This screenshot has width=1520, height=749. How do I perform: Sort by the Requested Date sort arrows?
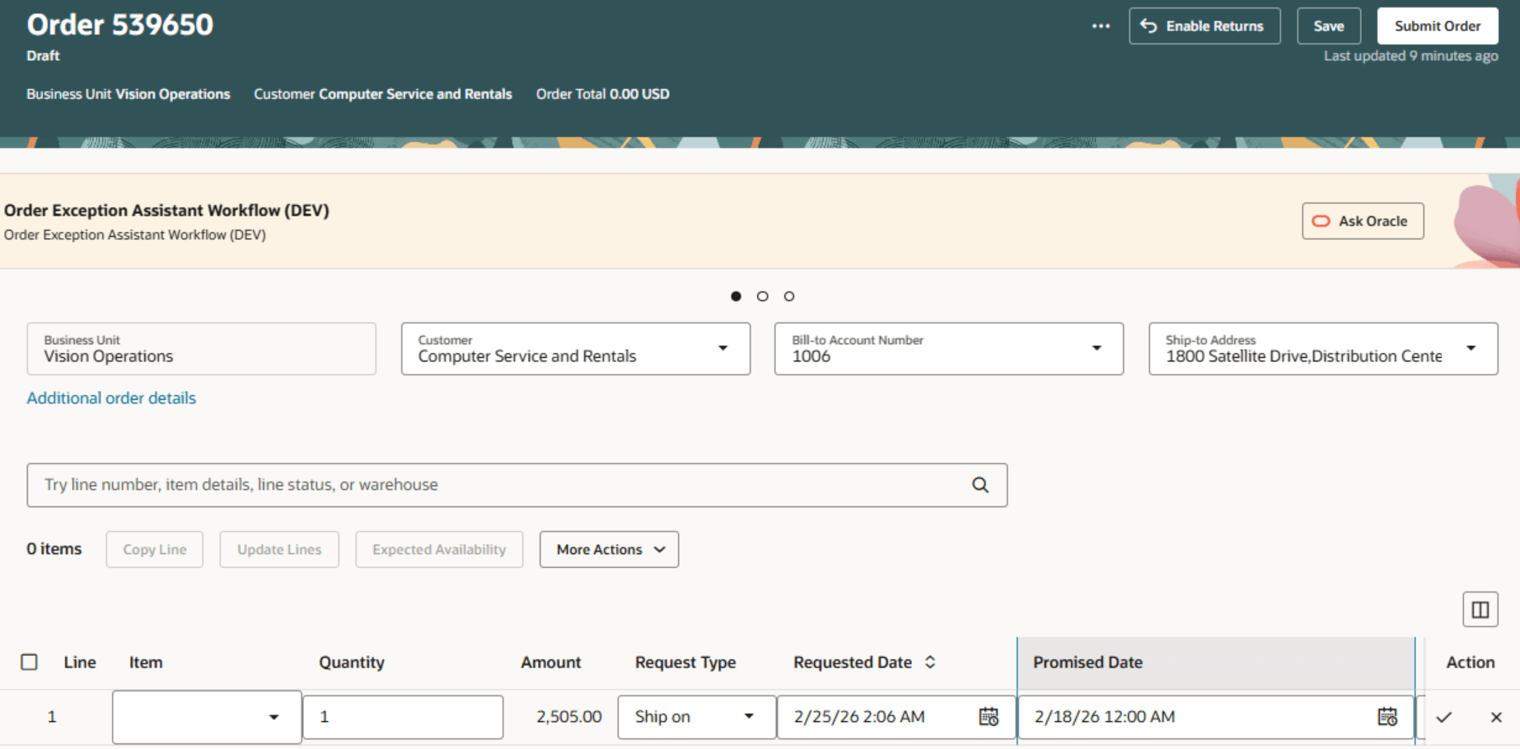930,663
